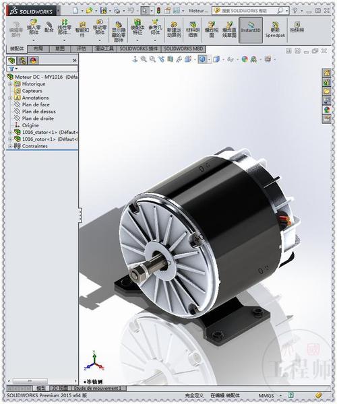
Task: Click the Exploded View (爆炸视图) tool
Action: (x=212, y=30)
